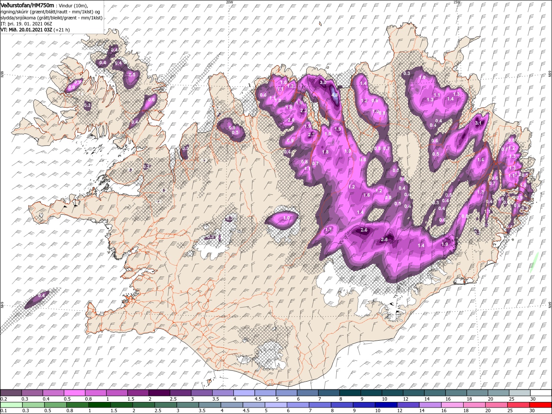Click the 2.5 label under top legend row
The image size is (552, 414).
[x=173, y=399]
